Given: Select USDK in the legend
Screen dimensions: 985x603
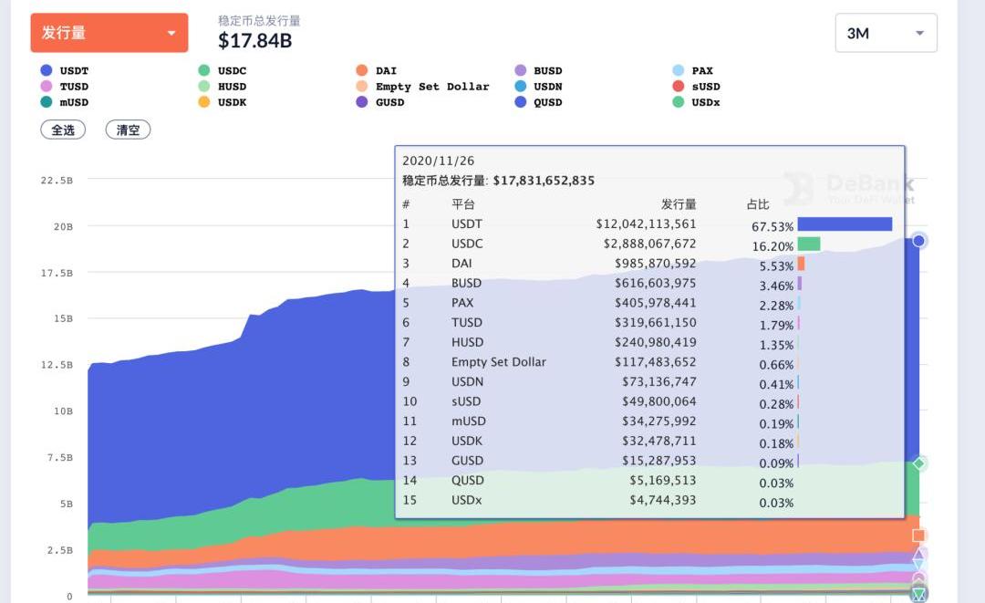Looking at the screenshot, I should coord(223,102).
